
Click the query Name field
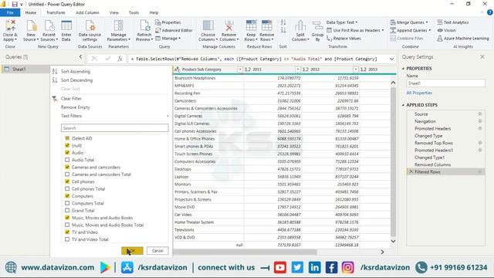pos(445,83)
